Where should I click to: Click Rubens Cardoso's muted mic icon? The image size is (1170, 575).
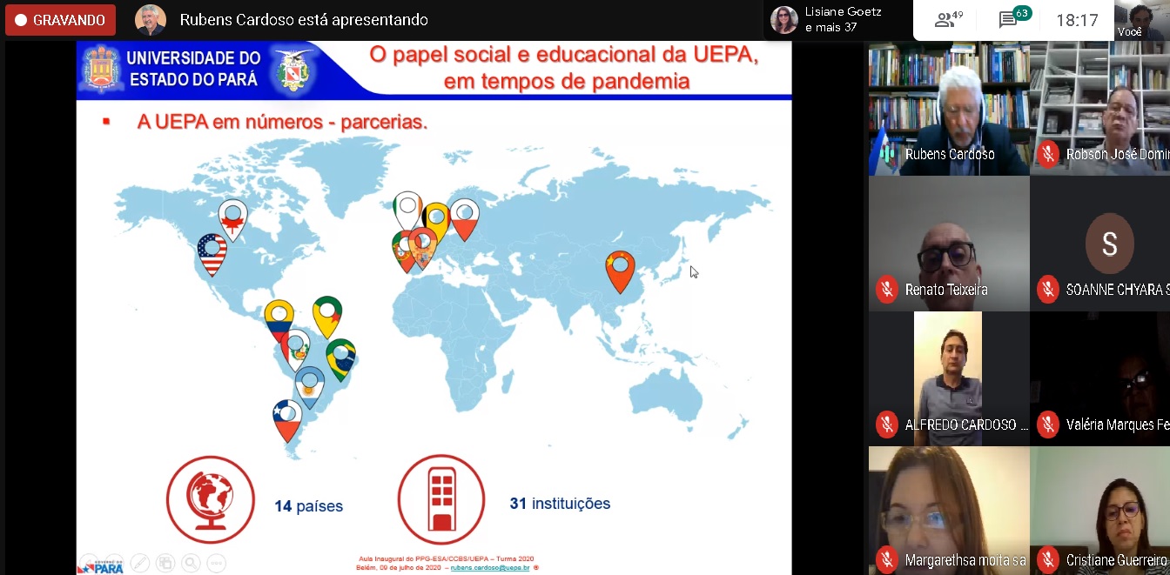[x=887, y=154]
